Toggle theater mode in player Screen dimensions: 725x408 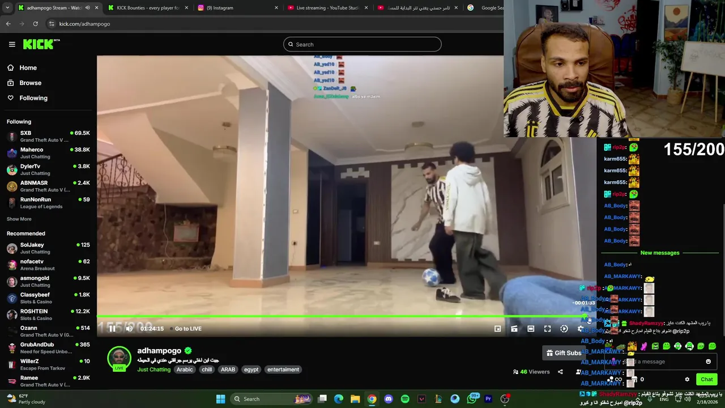tap(531, 329)
